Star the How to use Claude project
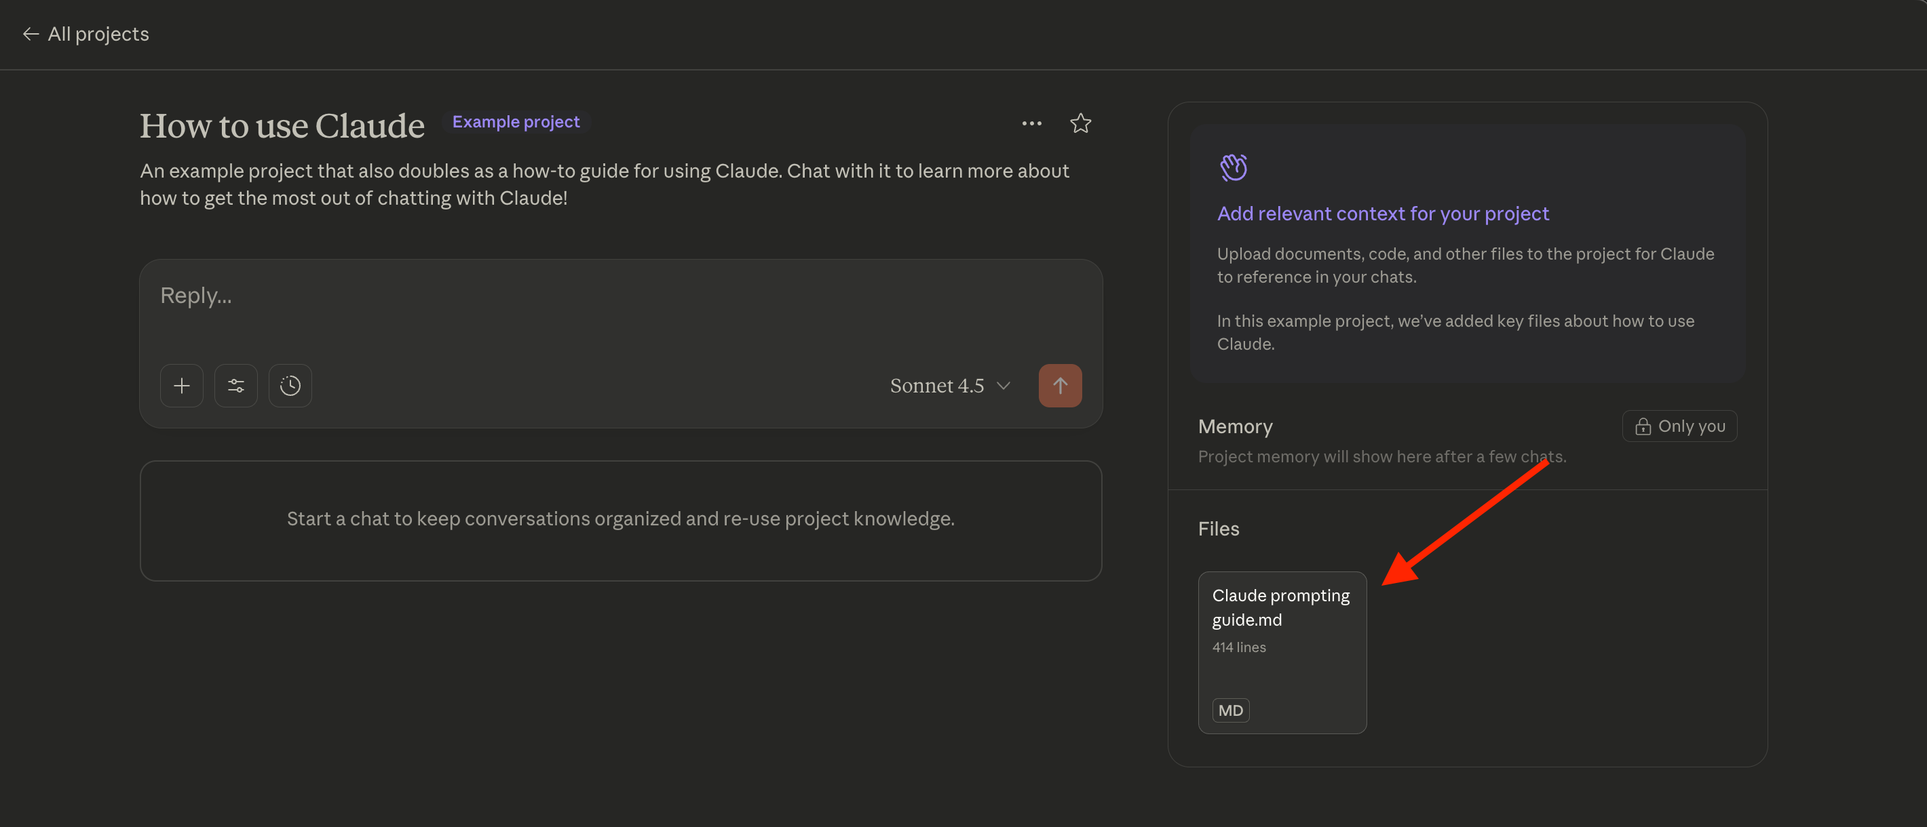The image size is (1927, 827). pos(1080,123)
